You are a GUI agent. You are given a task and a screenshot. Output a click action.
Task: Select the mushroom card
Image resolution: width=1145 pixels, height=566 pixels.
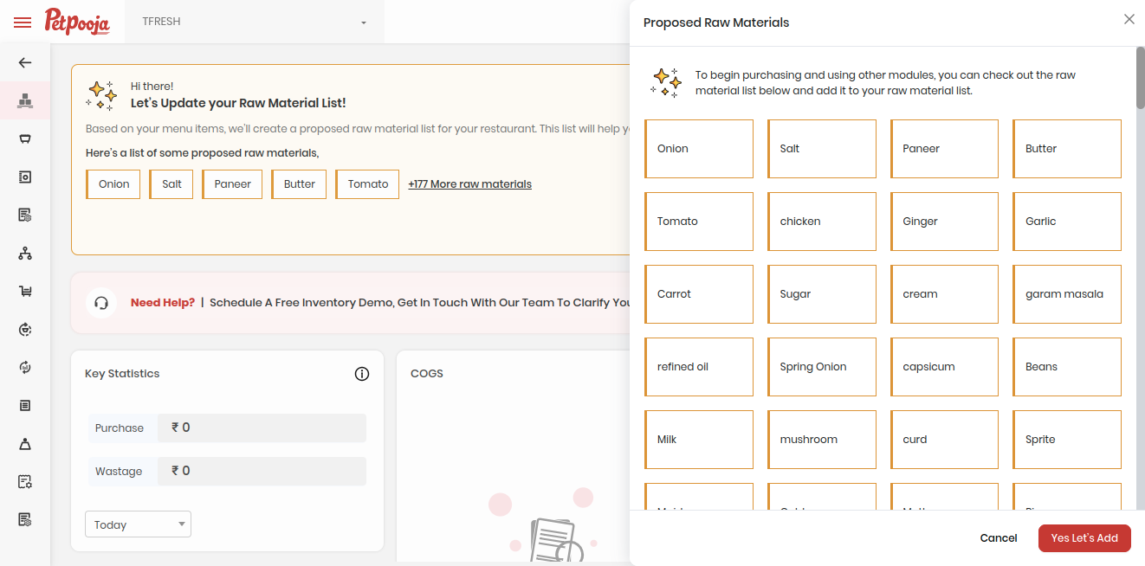[822, 440]
